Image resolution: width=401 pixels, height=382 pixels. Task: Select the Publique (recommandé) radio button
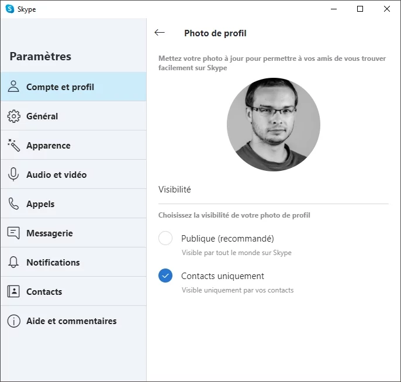[165, 238]
